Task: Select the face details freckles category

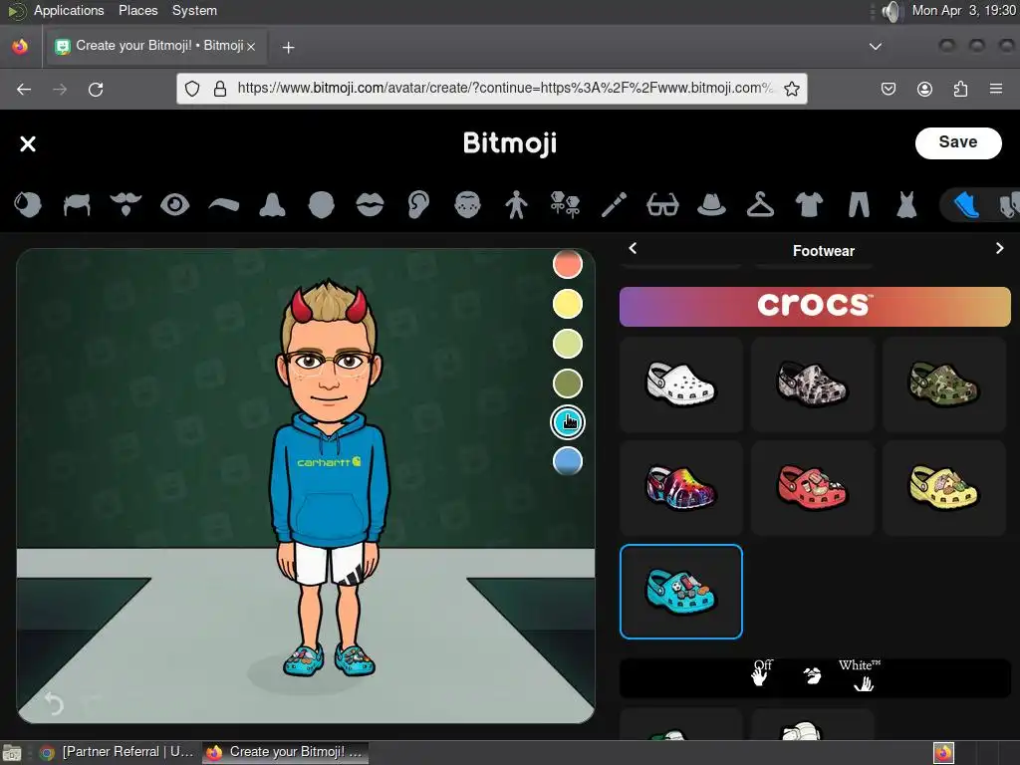Action: (467, 204)
